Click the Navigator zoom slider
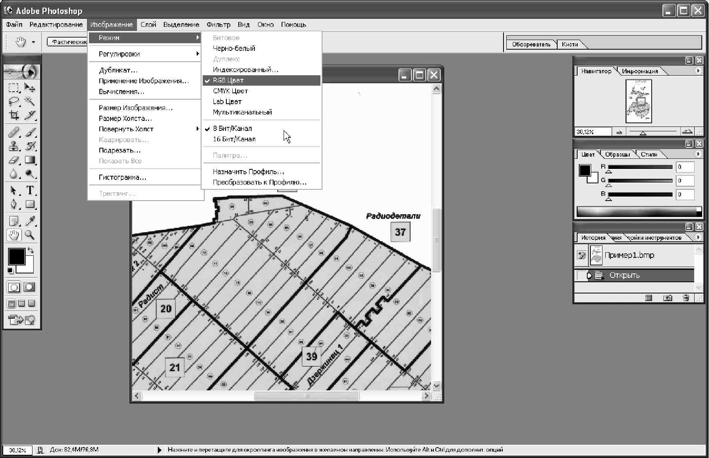Viewport: 709px width, 458px height. click(x=653, y=132)
